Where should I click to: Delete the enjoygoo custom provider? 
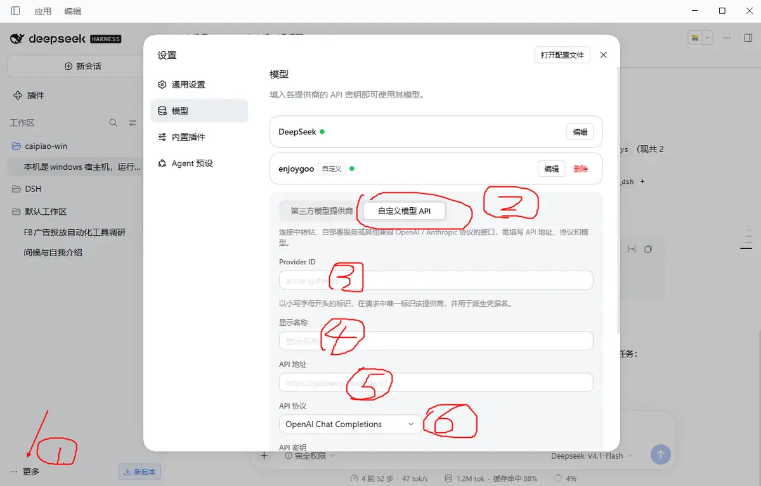[x=580, y=169]
